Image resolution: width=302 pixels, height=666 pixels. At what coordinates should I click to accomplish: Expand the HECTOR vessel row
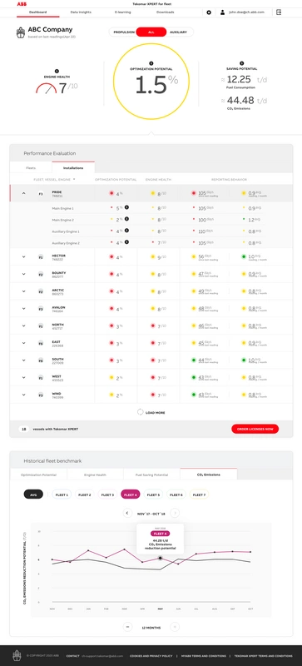(x=24, y=256)
